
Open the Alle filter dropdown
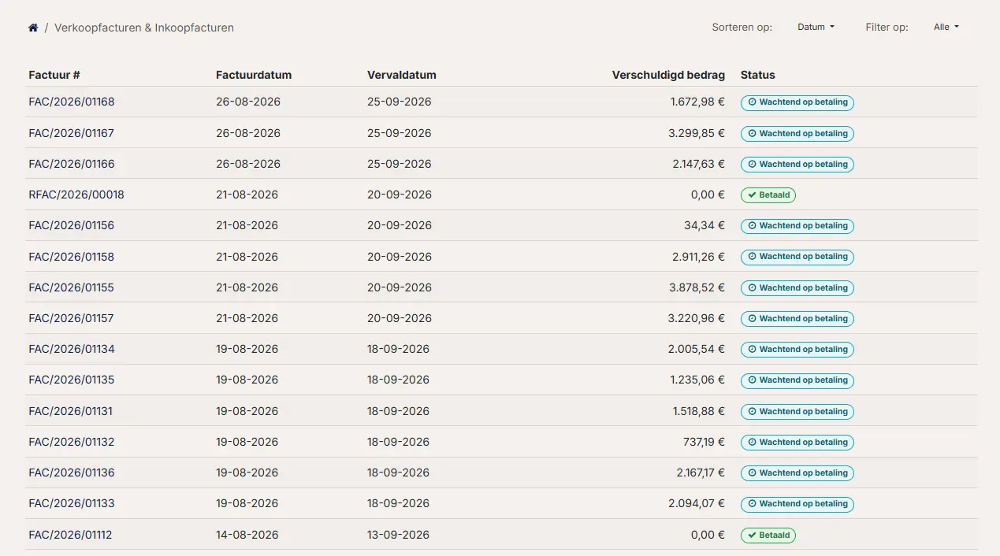946,27
